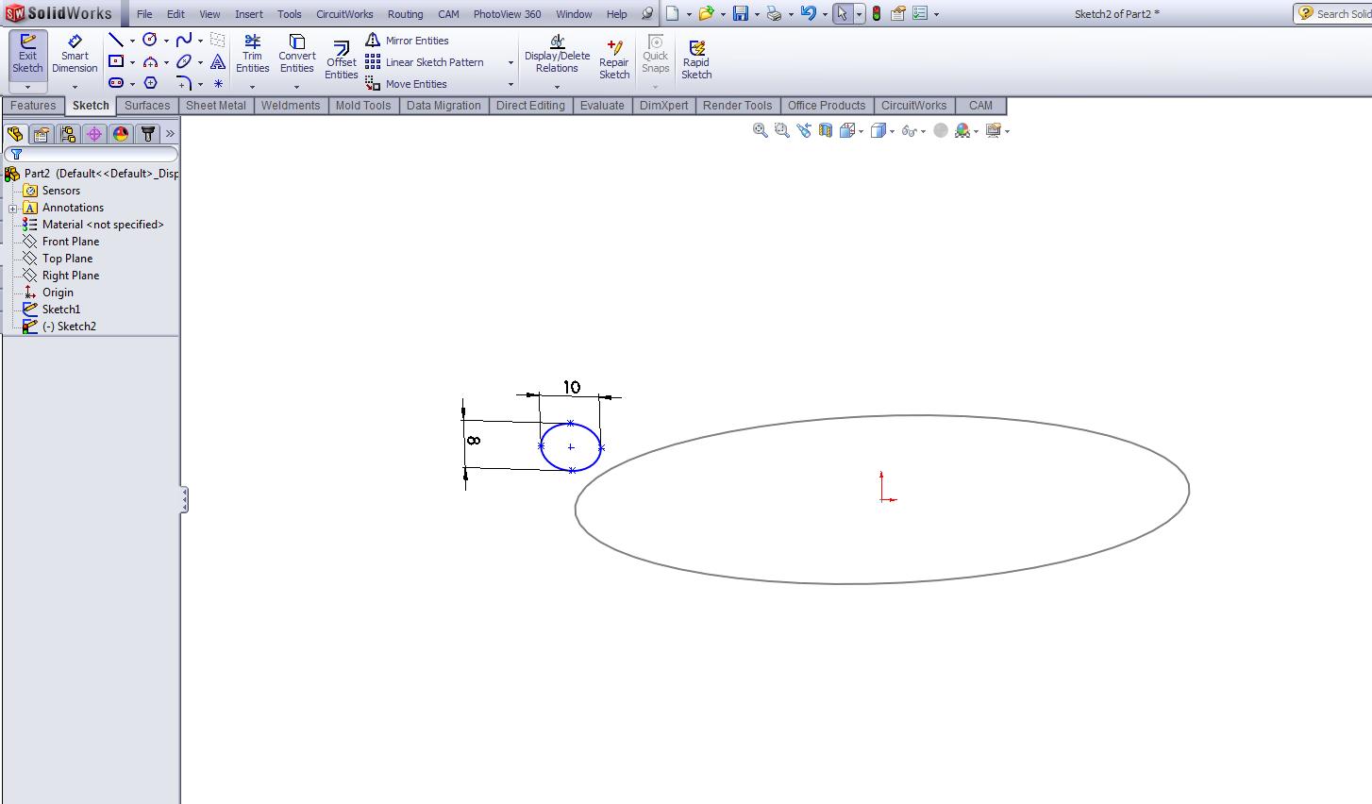Toggle the Select cursor tool
The image size is (1372, 804).
843,14
